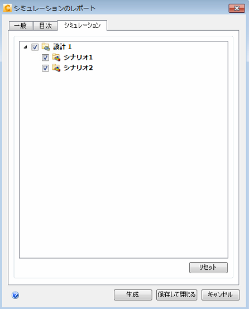Click the 保存して閉じる button
This screenshot has height=309, width=249.
176,295
